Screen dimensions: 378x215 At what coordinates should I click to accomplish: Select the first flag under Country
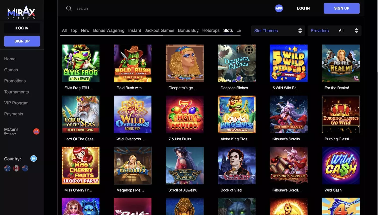(x=7, y=168)
